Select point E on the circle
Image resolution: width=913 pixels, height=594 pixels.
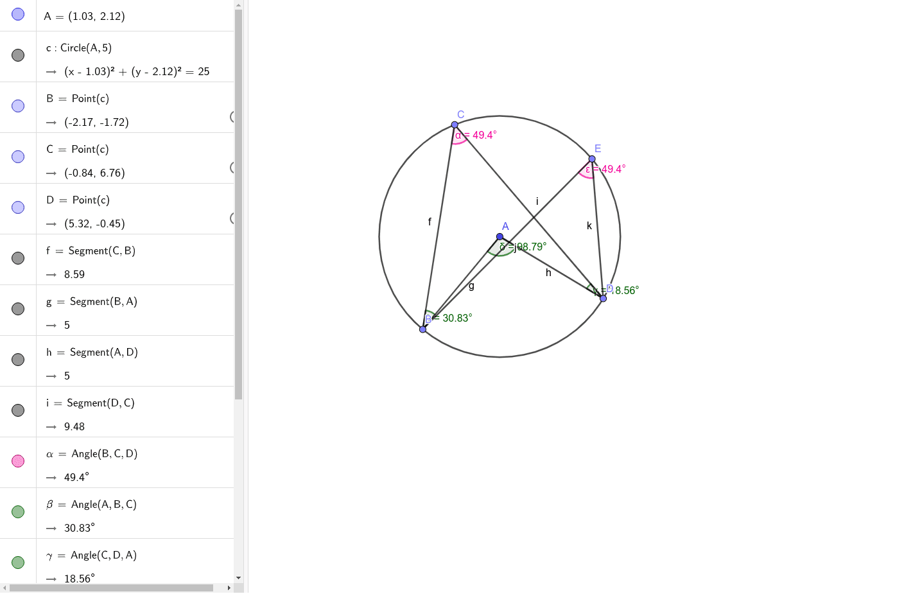click(592, 157)
